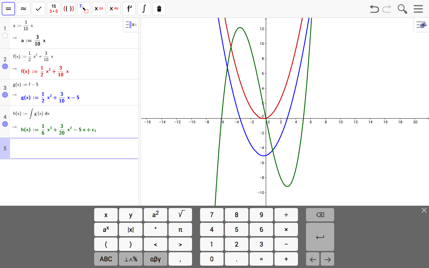Switch to the ⊥∧% symbols keyboard

pos(131,259)
